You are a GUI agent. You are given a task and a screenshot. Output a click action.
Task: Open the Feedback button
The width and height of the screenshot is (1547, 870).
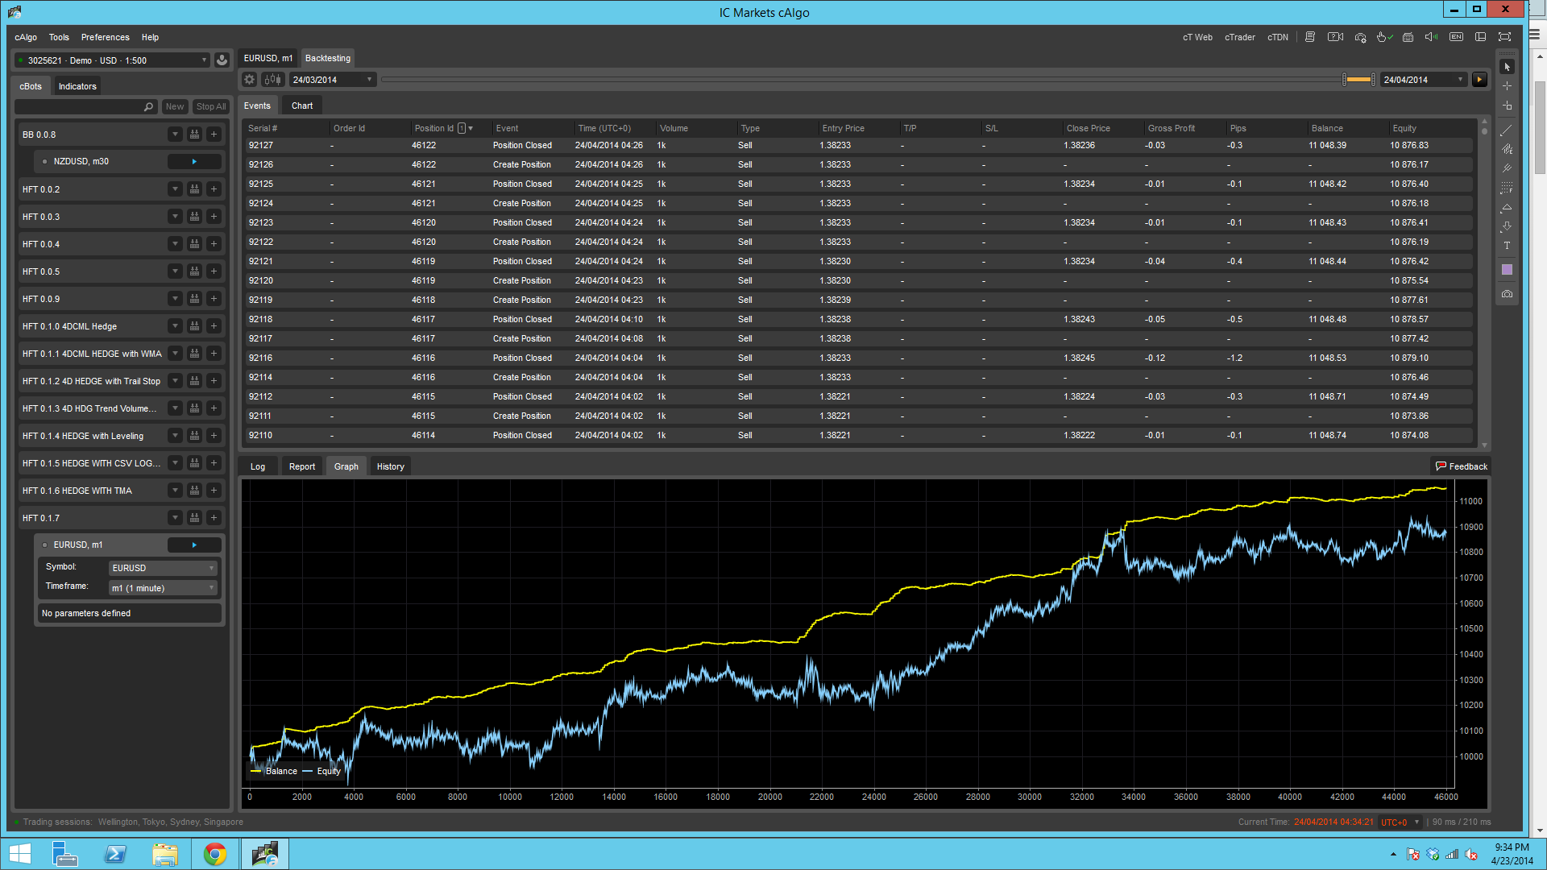1462,466
